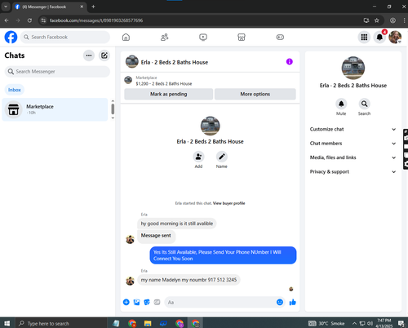The width and height of the screenshot is (408, 328).
Task: Open the Marketplace chat in the list
Action: coord(55,109)
